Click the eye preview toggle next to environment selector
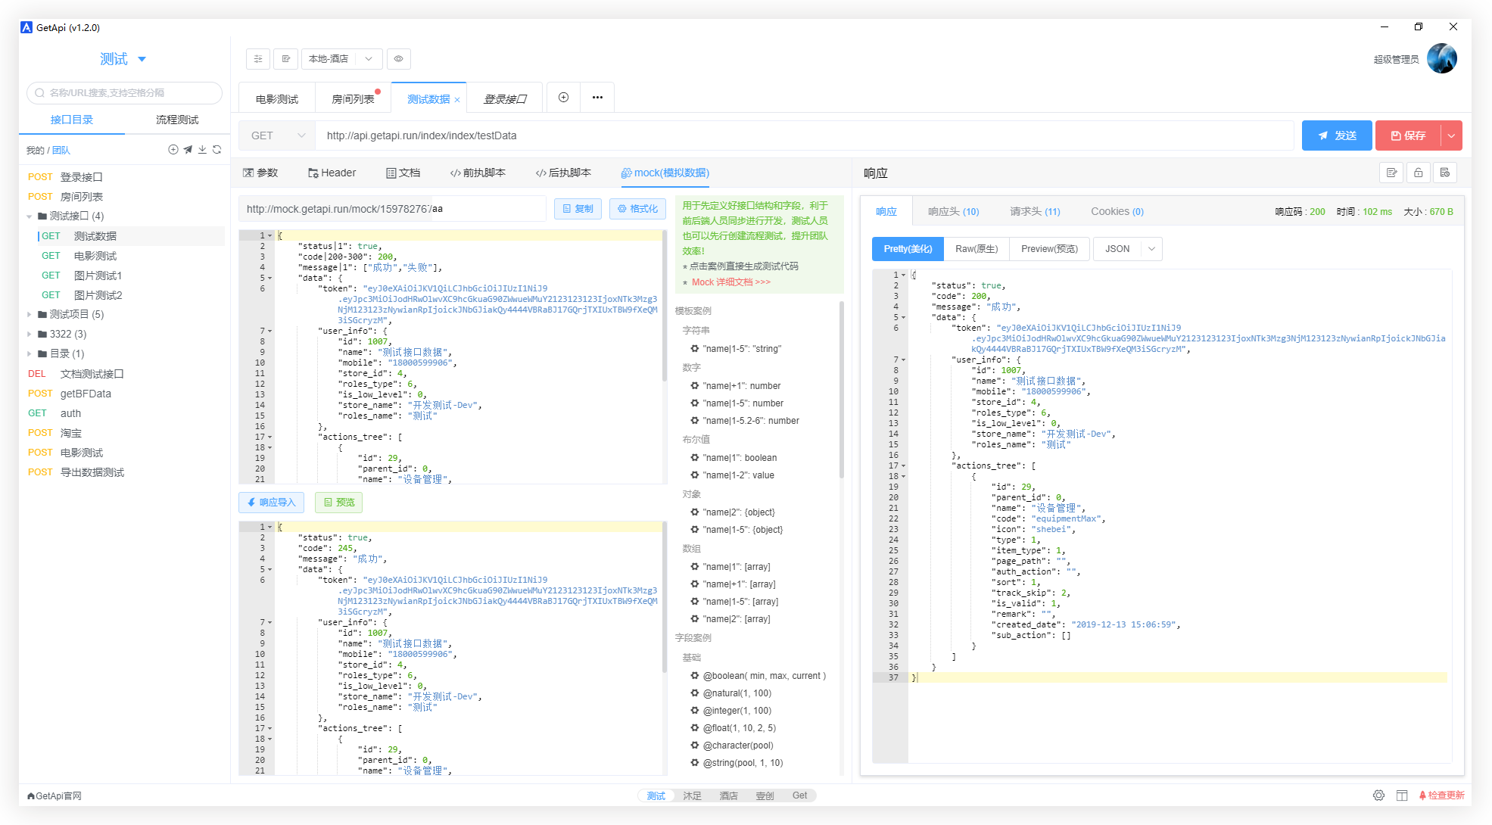 tap(399, 58)
